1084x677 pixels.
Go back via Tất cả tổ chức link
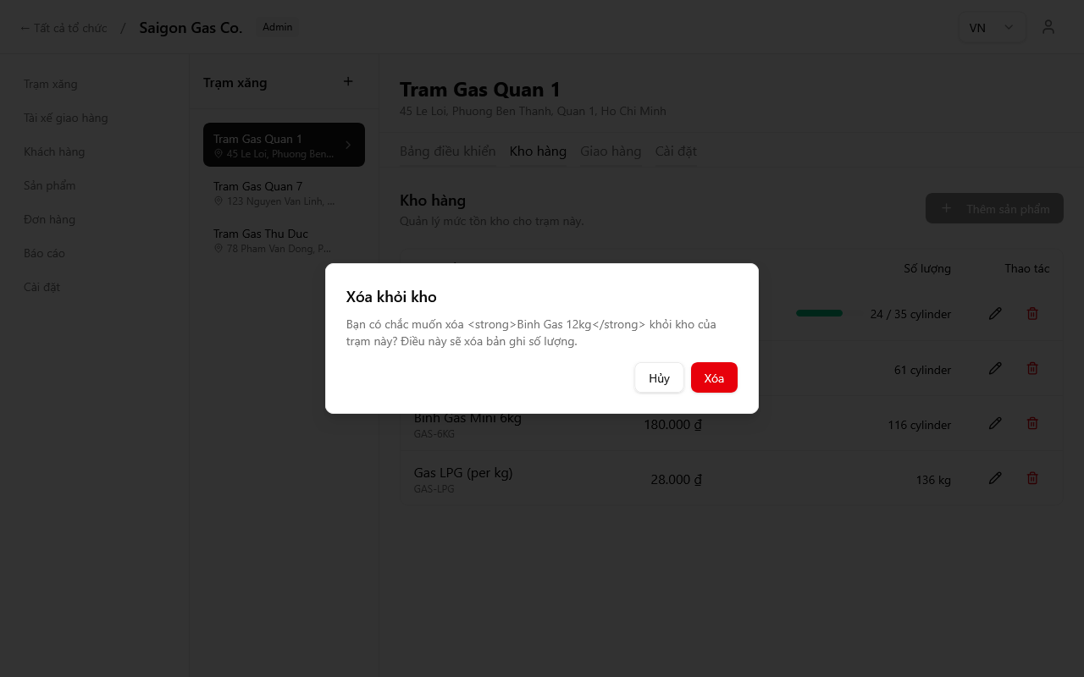[64, 28]
